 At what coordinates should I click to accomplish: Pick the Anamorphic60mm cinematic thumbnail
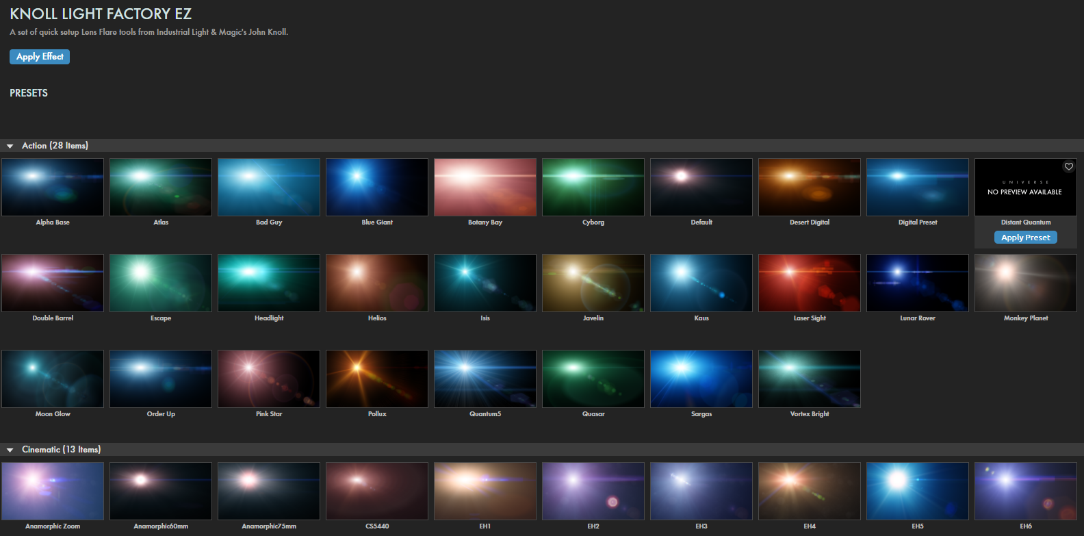click(x=161, y=491)
